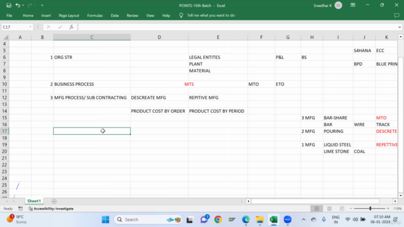The width and height of the screenshot is (404, 227).
Task: Open Ribbon Display Options
Action: pyautogui.click(x=353, y=5)
